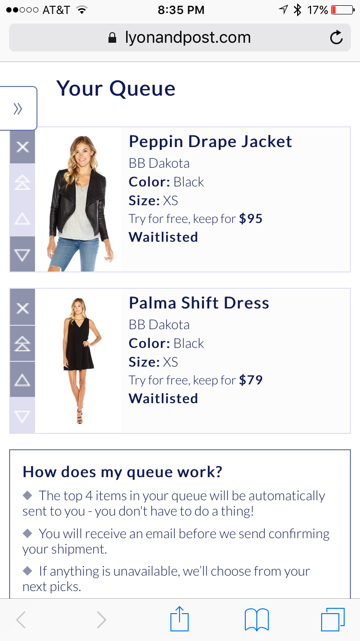Move Peppin Drape Jacket up one position
Screen dimensions: 360x641
[x=22, y=219]
